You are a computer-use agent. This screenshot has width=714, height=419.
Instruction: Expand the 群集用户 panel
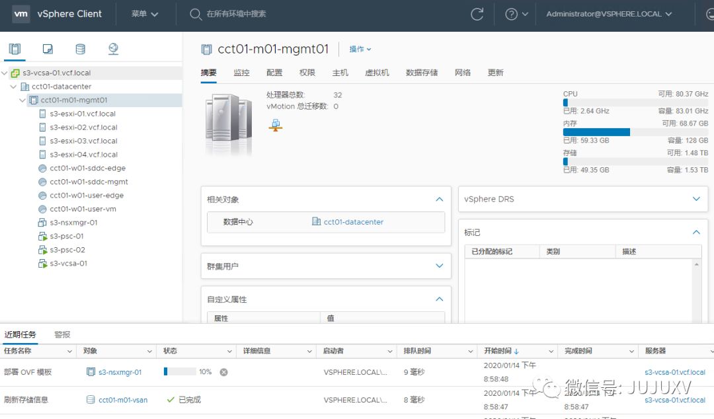(x=440, y=266)
